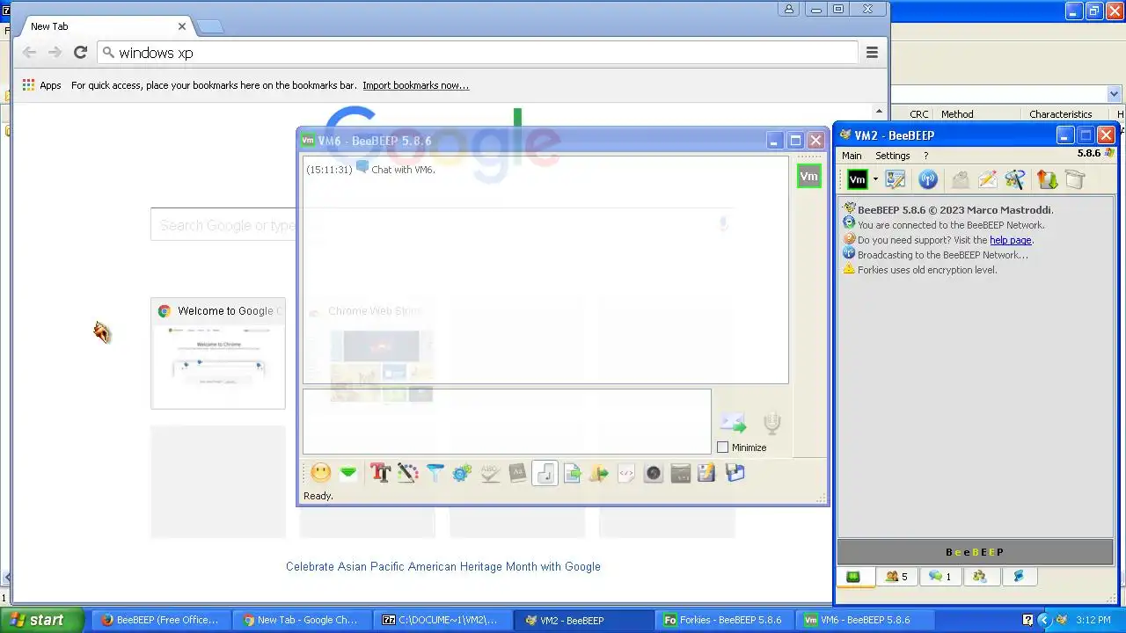Reload the page in Chrome
This screenshot has width=1126, height=633.
pyautogui.click(x=80, y=53)
